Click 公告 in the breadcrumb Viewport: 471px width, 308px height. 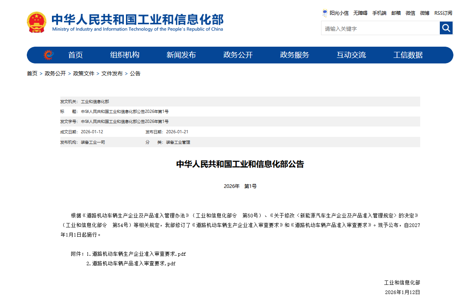(x=135, y=73)
